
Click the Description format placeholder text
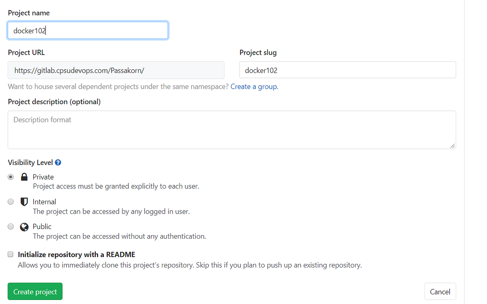42,120
